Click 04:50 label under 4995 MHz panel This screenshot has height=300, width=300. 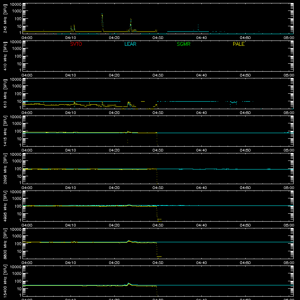(245, 225)
